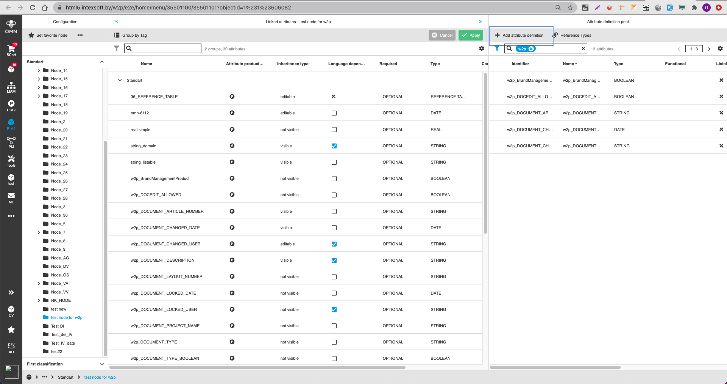The height and width of the screenshot is (384, 727).
Task: Expand the First classification section
Action: pyautogui.click(x=101, y=364)
